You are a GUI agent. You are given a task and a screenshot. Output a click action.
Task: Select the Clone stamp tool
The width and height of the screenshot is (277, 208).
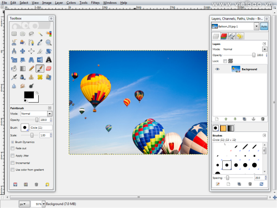pyautogui.click(x=31, y=77)
